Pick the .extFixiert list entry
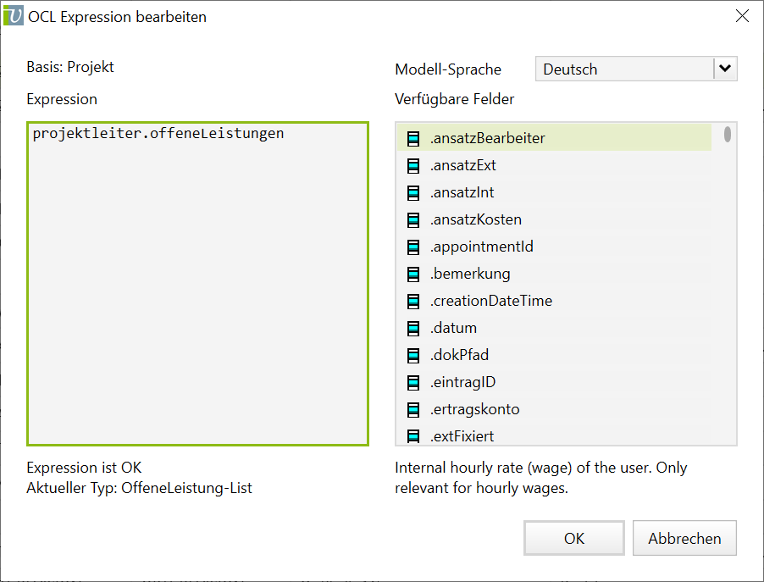This screenshot has width=764, height=582. pos(462,436)
